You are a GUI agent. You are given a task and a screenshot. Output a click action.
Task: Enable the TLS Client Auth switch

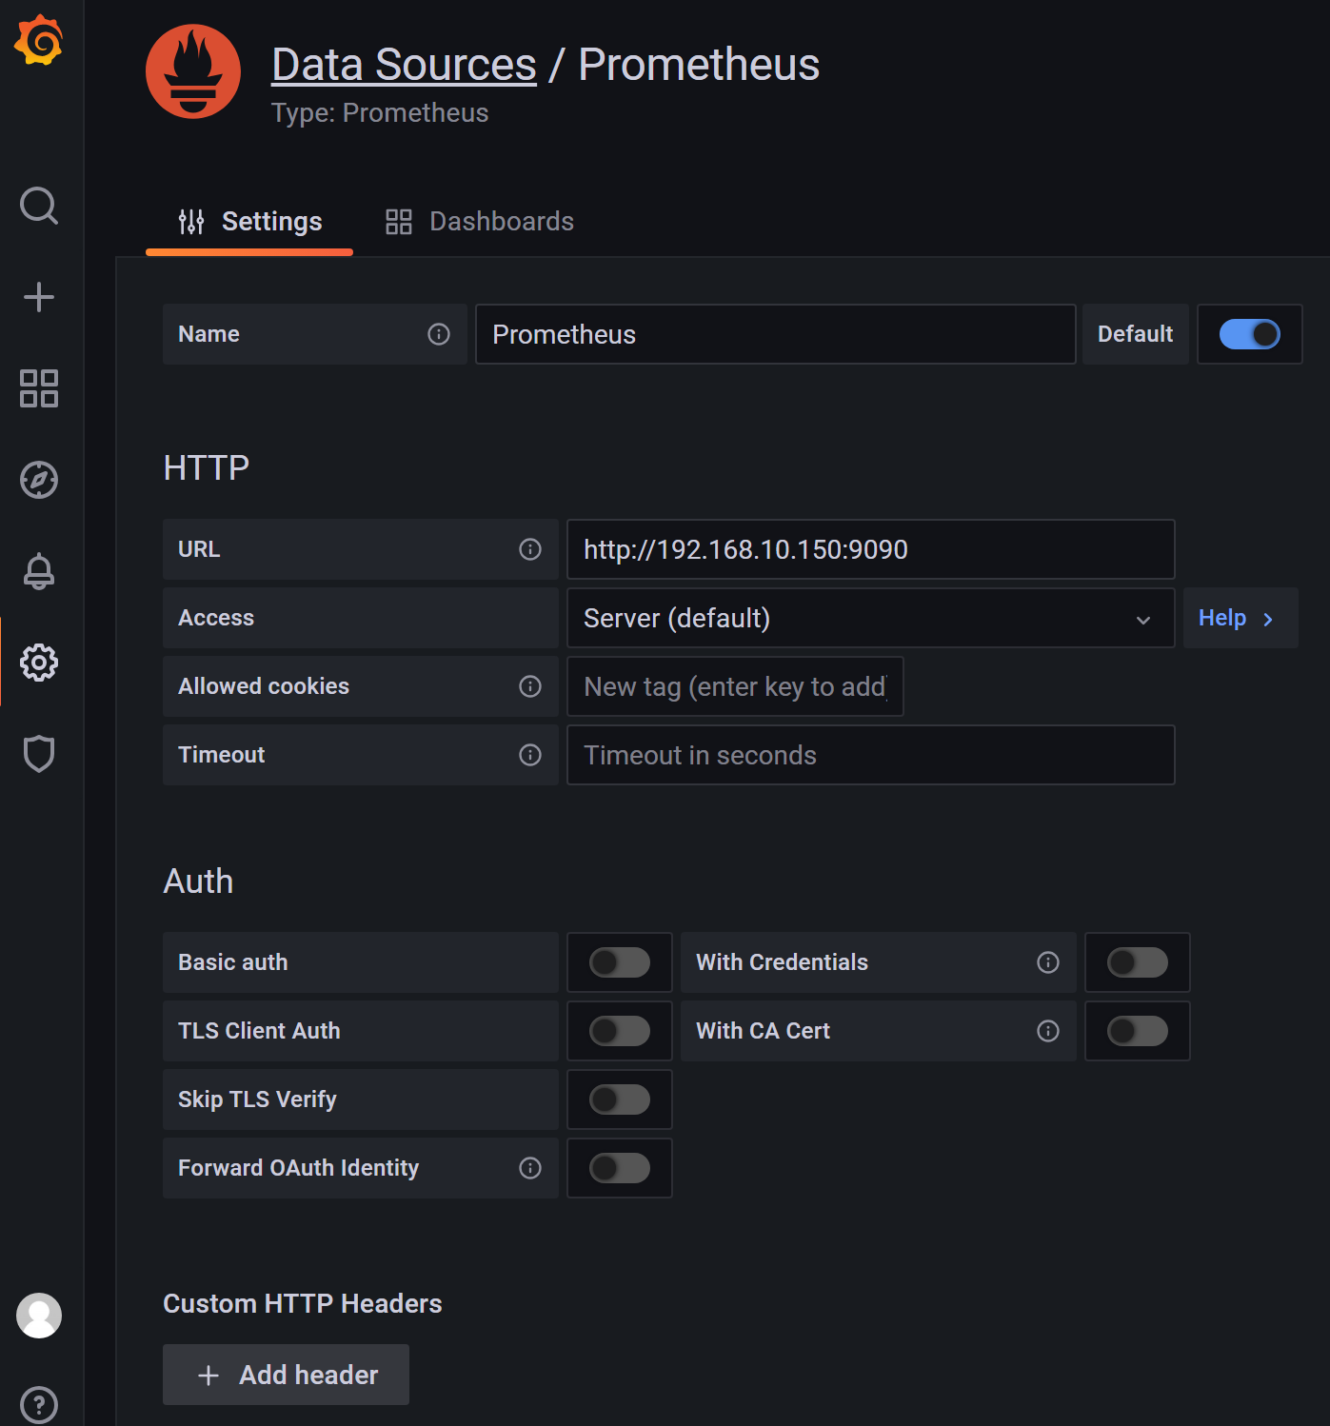[620, 1031]
